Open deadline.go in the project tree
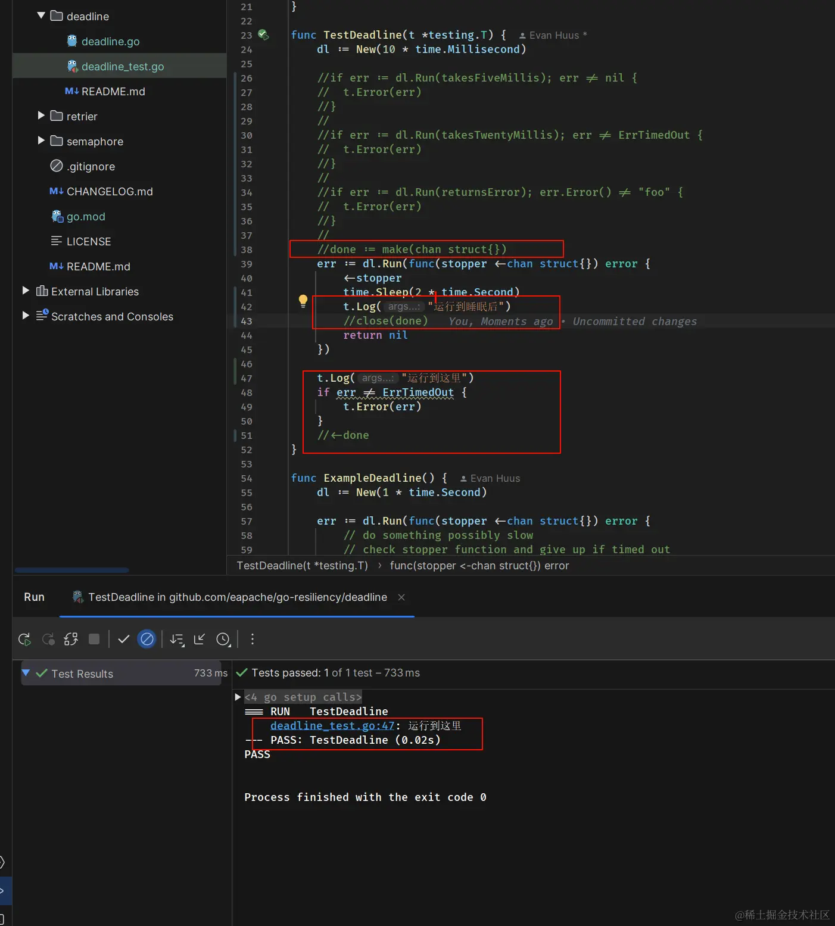The image size is (835, 926). pos(111,41)
